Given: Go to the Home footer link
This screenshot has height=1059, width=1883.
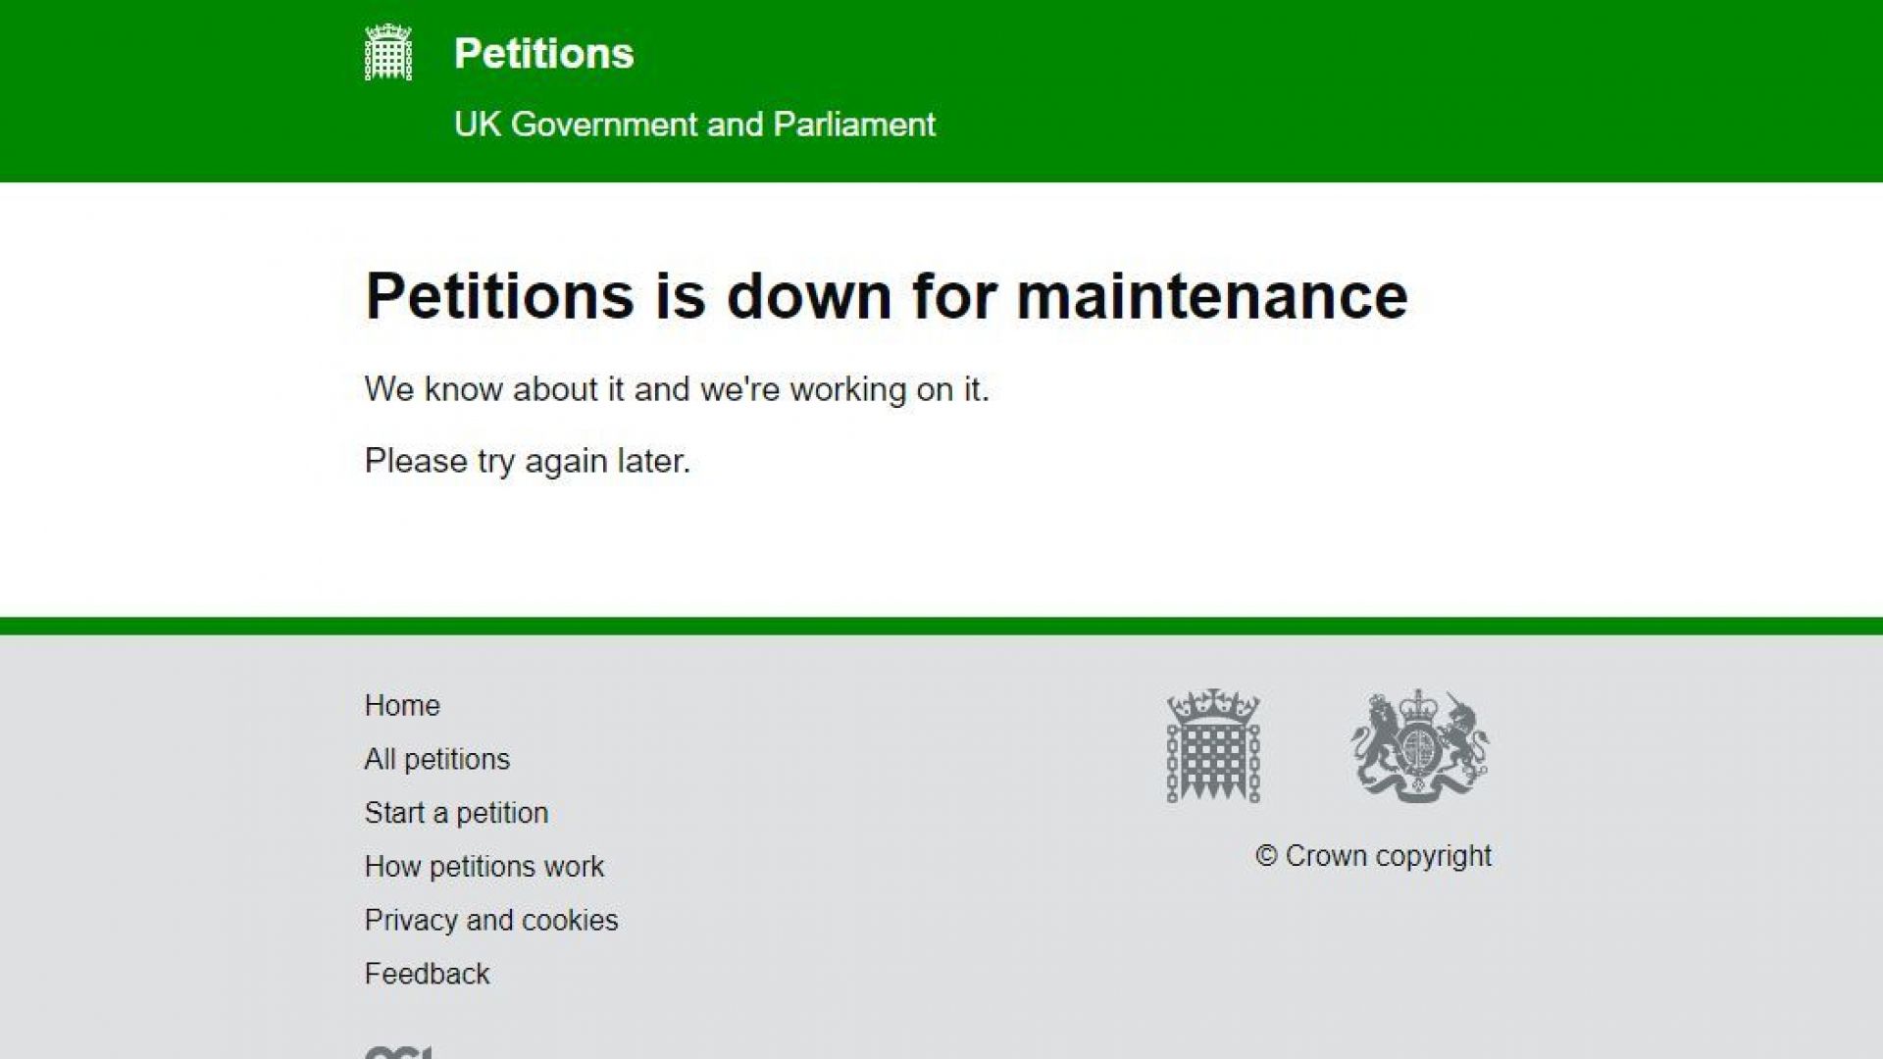Looking at the screenshot, I should click(x=402, y=705).
